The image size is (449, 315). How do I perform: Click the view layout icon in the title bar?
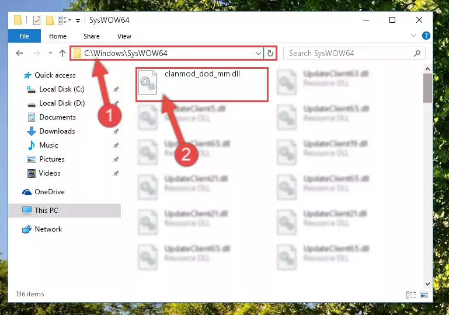point(64,20)
